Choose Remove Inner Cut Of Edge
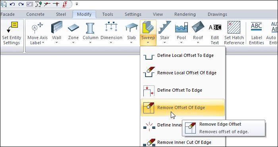This screenshot has width=278, height=147. pos(183,142)
